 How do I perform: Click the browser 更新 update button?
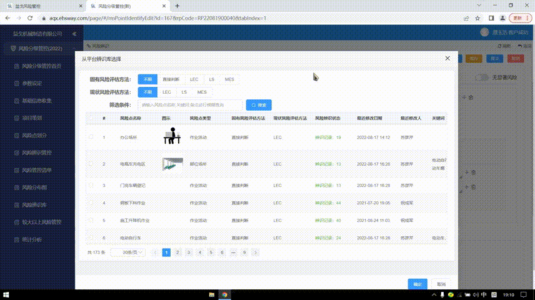click(521, 18)
